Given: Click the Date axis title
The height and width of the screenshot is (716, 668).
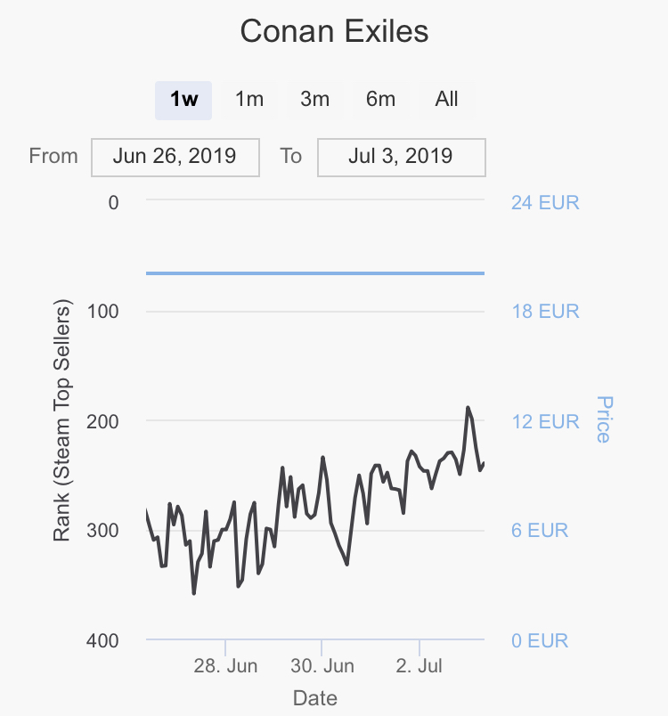Looking at the screenshot, I should coord(315,697).
